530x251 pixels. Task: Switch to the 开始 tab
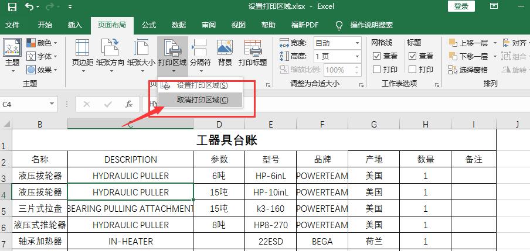45,25
